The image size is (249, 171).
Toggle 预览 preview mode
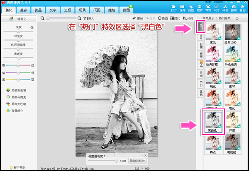click(x=188, y=18)
